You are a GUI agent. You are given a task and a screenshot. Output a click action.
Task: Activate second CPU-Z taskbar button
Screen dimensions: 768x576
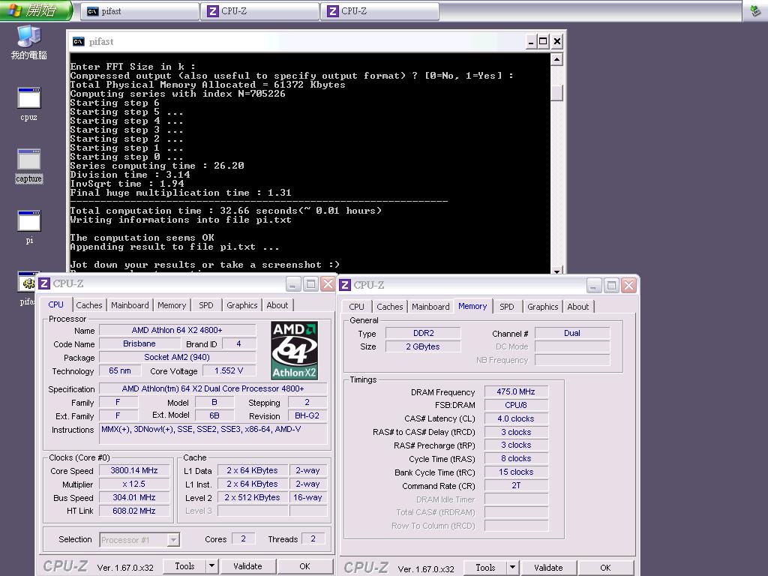click(379, 11)
